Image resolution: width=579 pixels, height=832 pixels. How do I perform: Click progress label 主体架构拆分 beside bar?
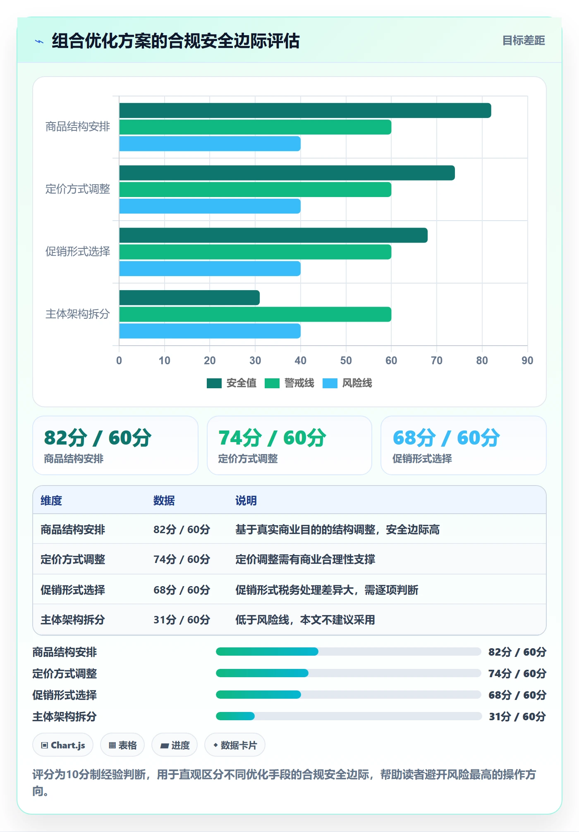pyautogui.click(x=65, y=717)
